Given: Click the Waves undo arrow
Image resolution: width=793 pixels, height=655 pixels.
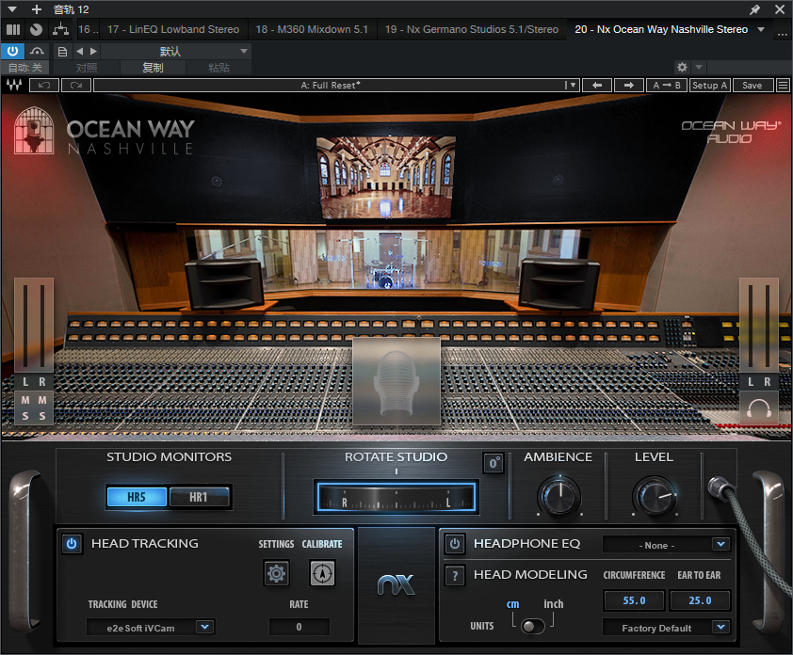Looking at the screenshot, I should pos(44,86).
